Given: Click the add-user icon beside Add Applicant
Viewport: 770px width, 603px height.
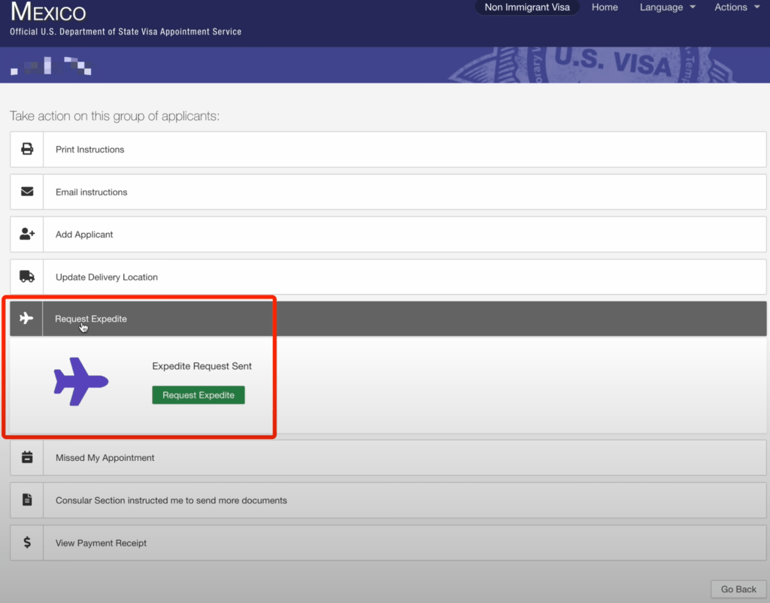Looking at the screenshot, I should pos(27,234).
